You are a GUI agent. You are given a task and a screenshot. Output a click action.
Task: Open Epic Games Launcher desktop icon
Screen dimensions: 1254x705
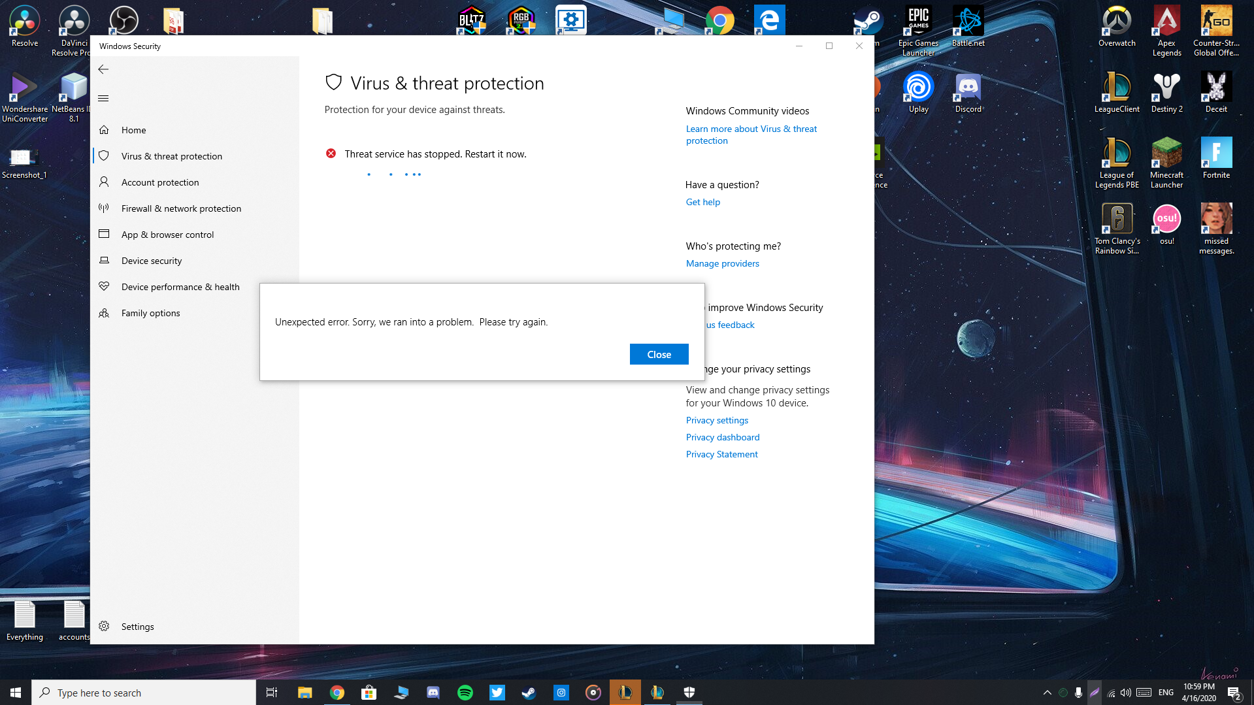pos(918,31)
